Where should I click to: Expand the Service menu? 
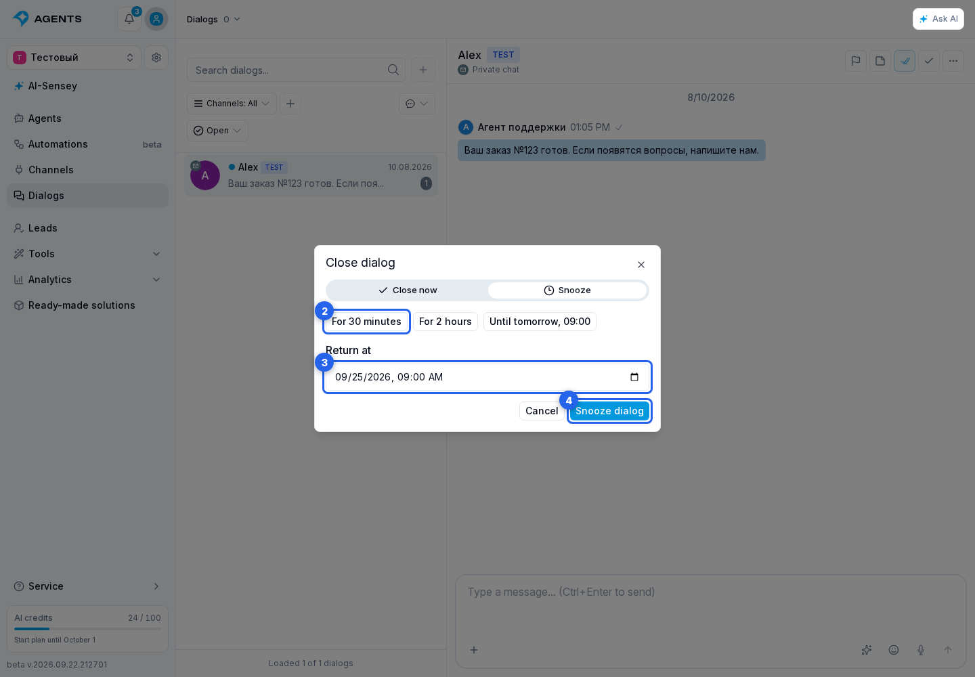pos(87,586)
